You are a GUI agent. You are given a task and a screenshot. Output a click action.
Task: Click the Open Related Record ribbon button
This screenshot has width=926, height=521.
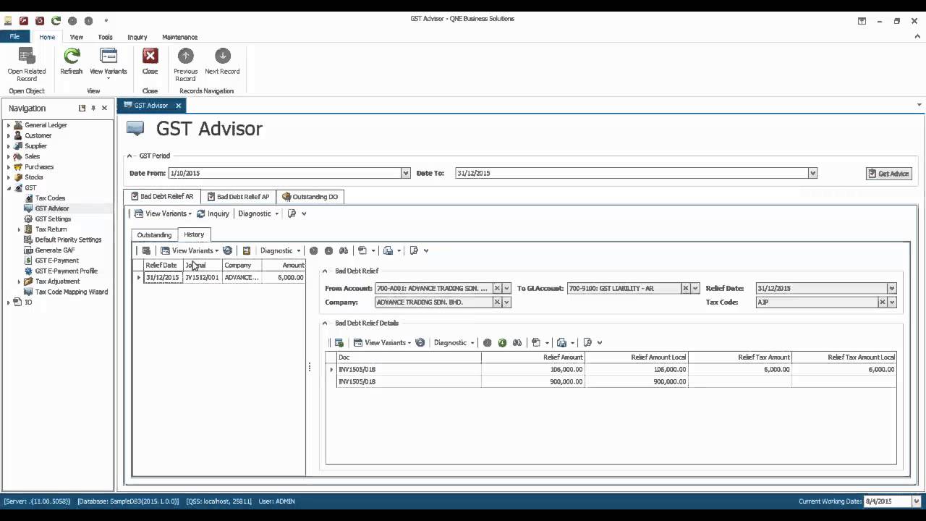tap(27, 64)
